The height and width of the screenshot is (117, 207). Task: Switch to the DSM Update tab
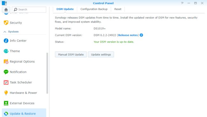point(65,9)
